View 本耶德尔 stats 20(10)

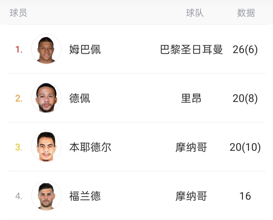245,147
